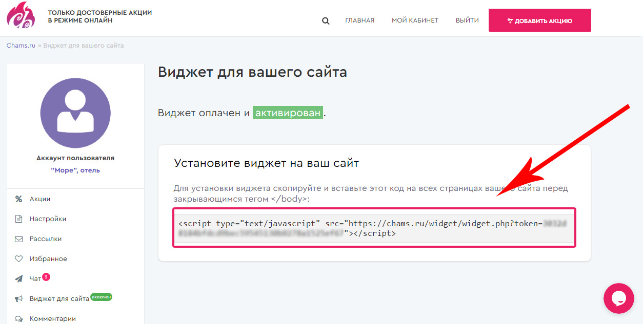Select the widget script code block
The image size is (643, 324).
pos(374,228)
